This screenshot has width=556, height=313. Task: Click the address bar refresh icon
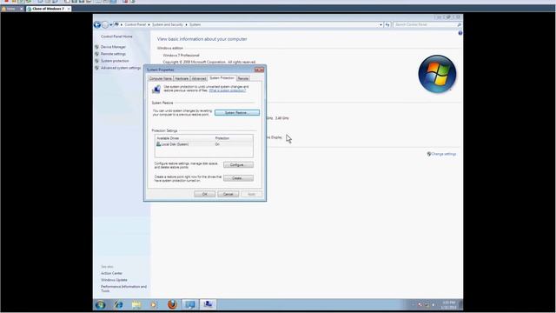(387, 25)
